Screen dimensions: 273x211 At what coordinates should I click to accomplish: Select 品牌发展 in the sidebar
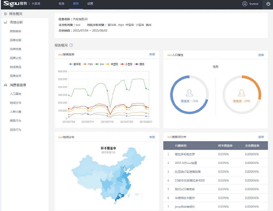tap(15, 49)
